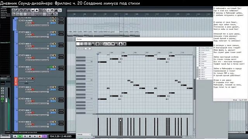248x139 pixels.
Task: Open the MIDI 2 instrument output dropdown
Action: 37,49
